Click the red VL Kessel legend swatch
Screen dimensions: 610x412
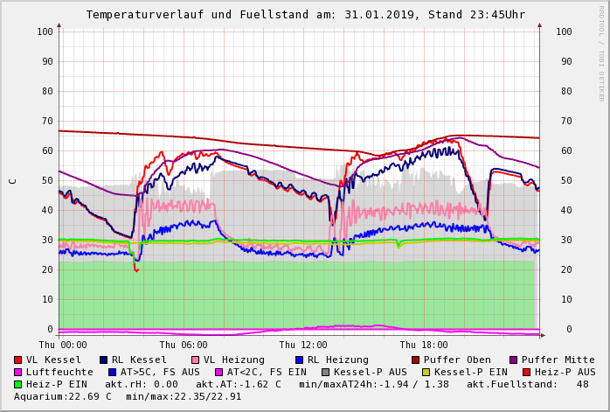(x=18, y=360)
